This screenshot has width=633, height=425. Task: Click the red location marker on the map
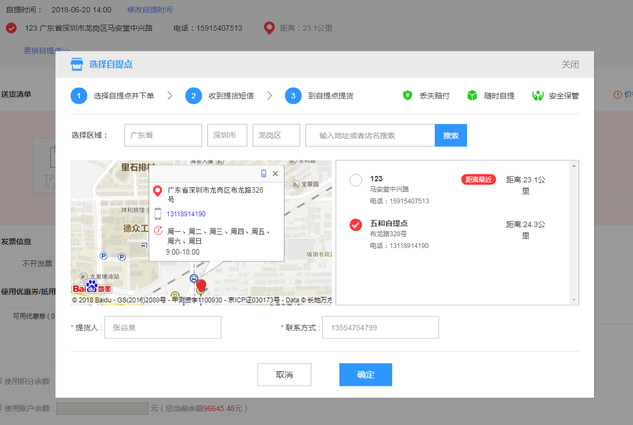click(201, 285)
